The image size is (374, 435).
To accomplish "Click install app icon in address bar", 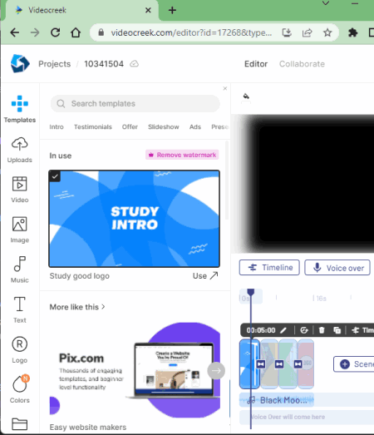I will pos(287,32).
